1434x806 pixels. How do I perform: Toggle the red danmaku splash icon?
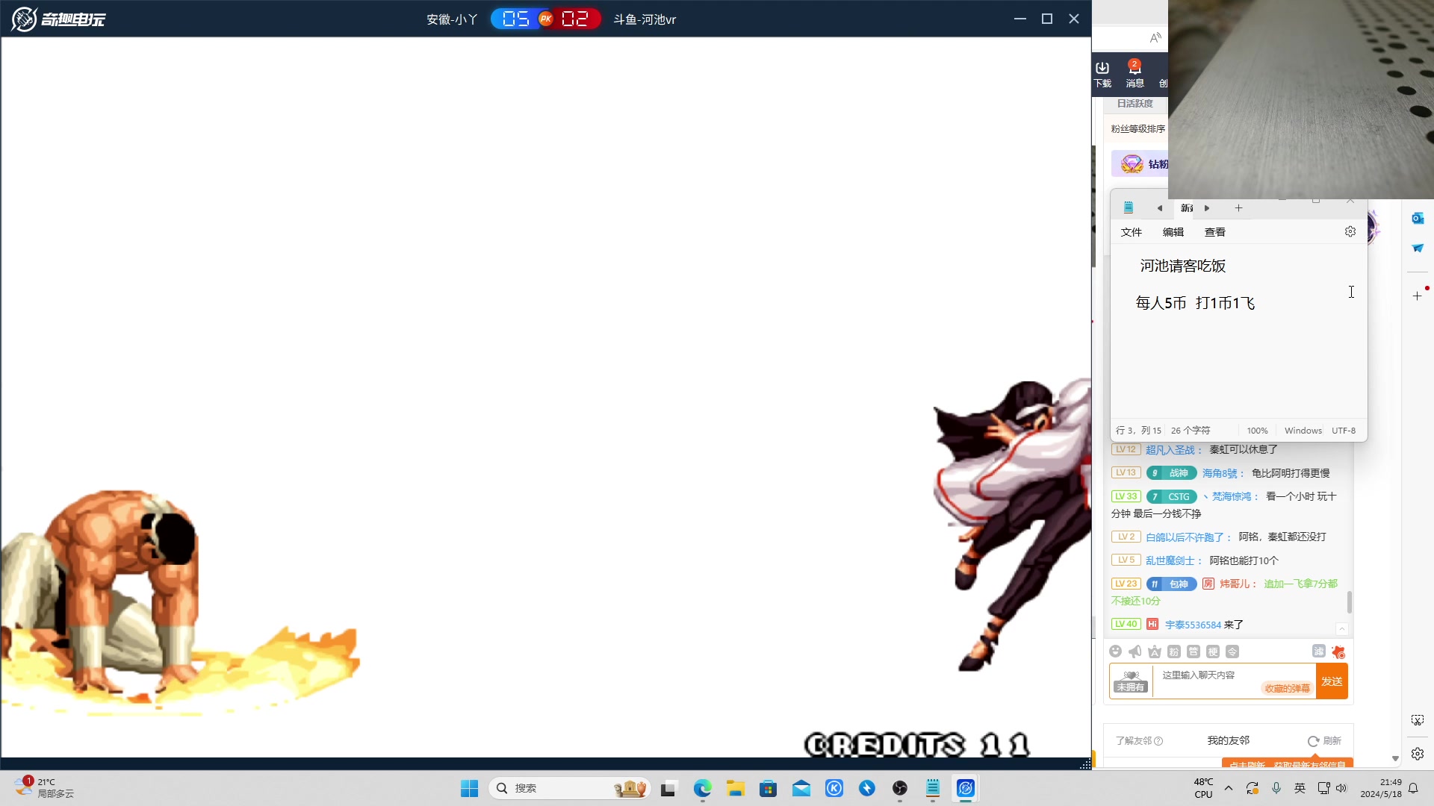[x=1338, y=652]
